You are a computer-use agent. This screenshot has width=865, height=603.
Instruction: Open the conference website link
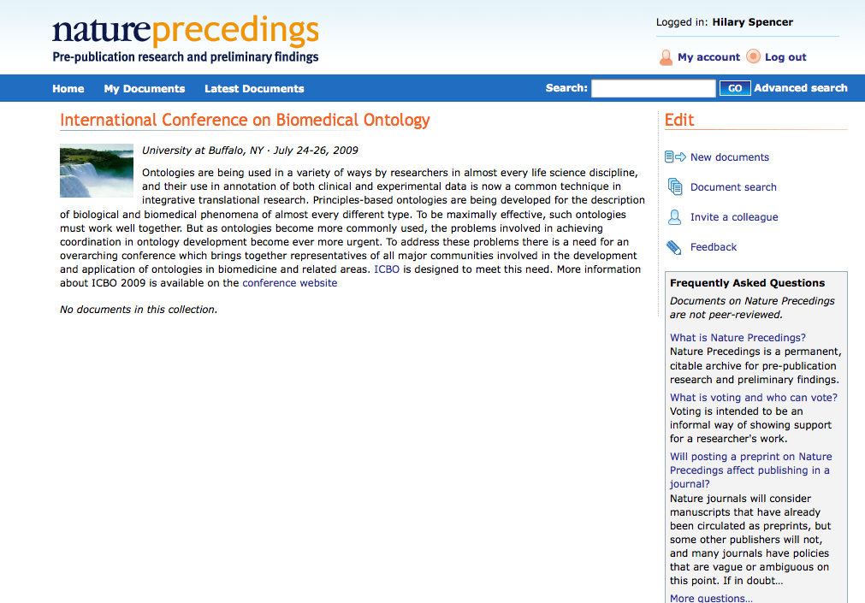click(290, 283)
